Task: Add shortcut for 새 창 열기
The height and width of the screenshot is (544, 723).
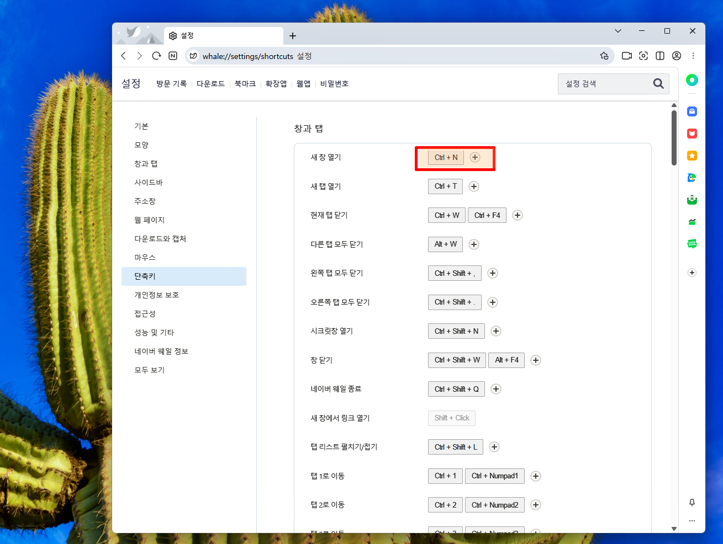Action: [x=475, y=157]
